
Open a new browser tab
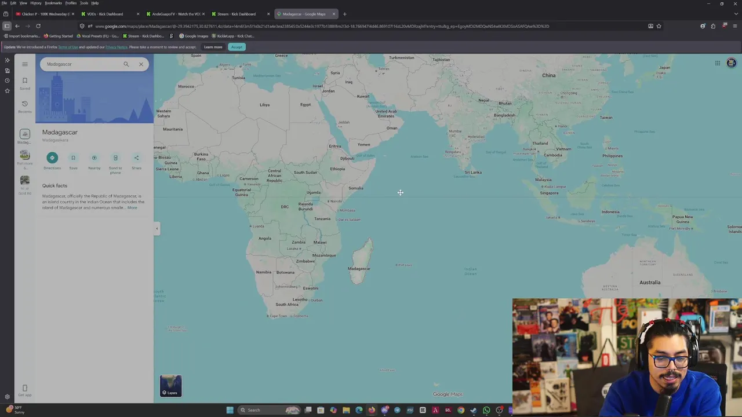tap(344, 14)
